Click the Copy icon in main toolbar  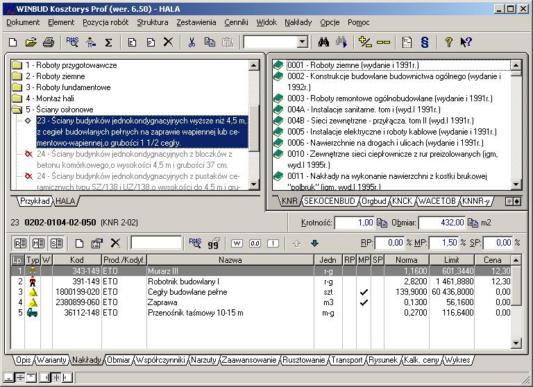(210, 42)
